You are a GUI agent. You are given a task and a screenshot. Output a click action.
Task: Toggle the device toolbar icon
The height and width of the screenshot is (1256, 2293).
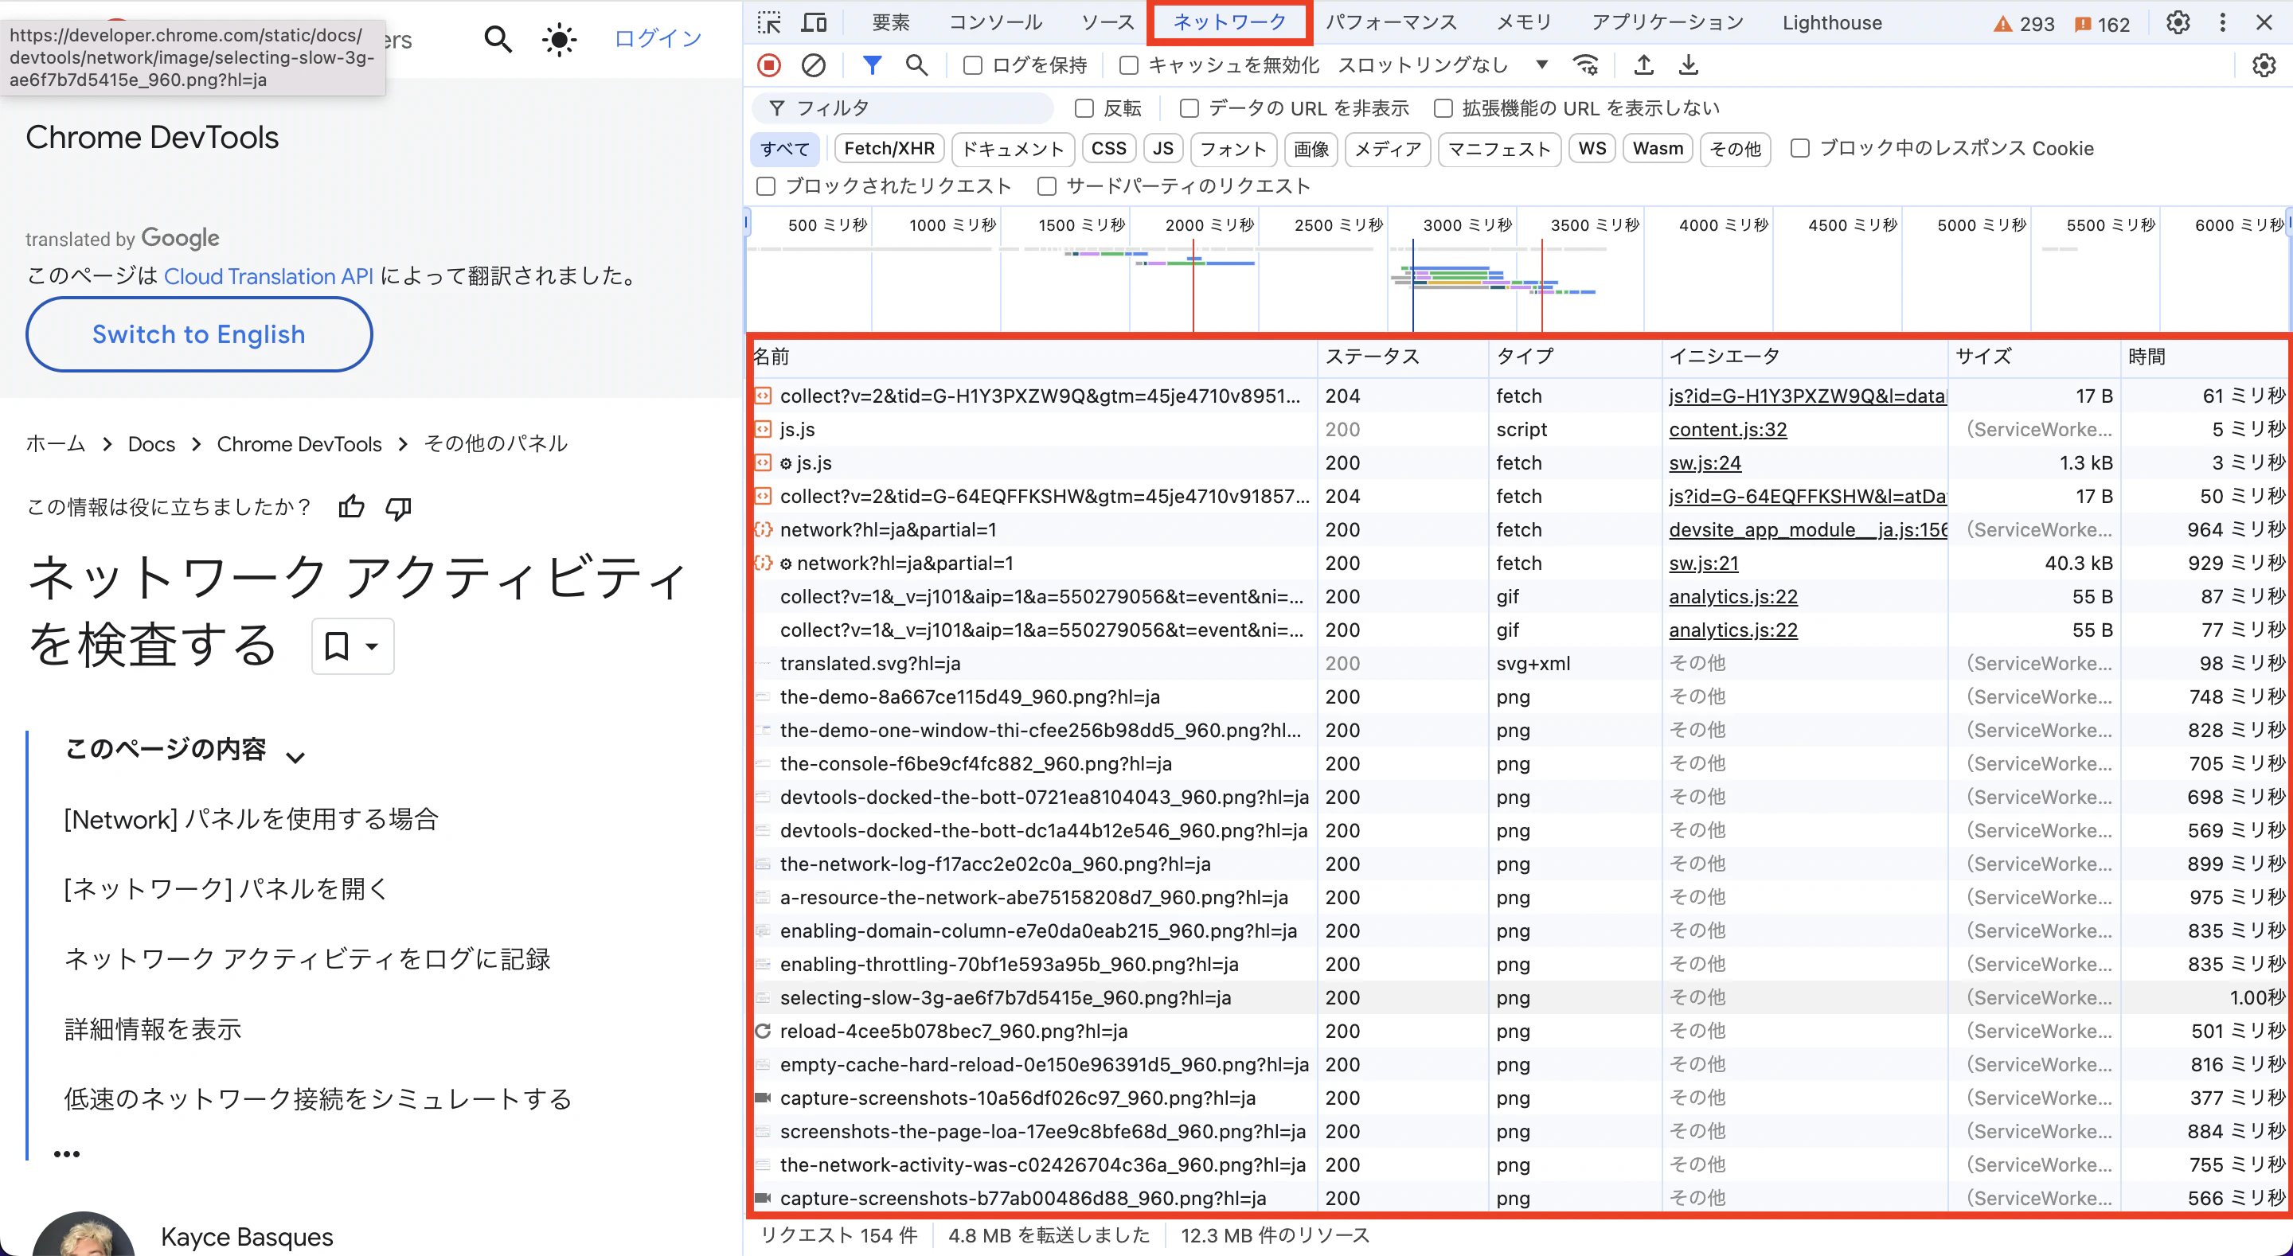tap(814, 22)
